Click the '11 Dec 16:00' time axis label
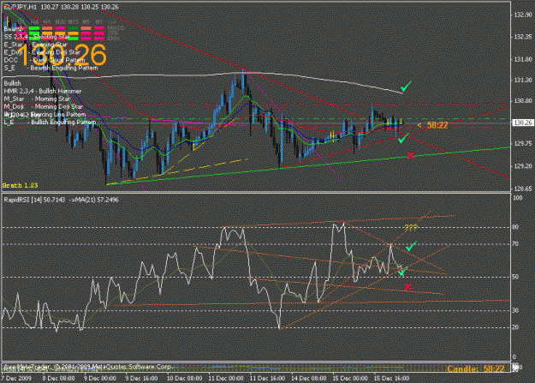The image size is (535, 383). tap(267, 378)
